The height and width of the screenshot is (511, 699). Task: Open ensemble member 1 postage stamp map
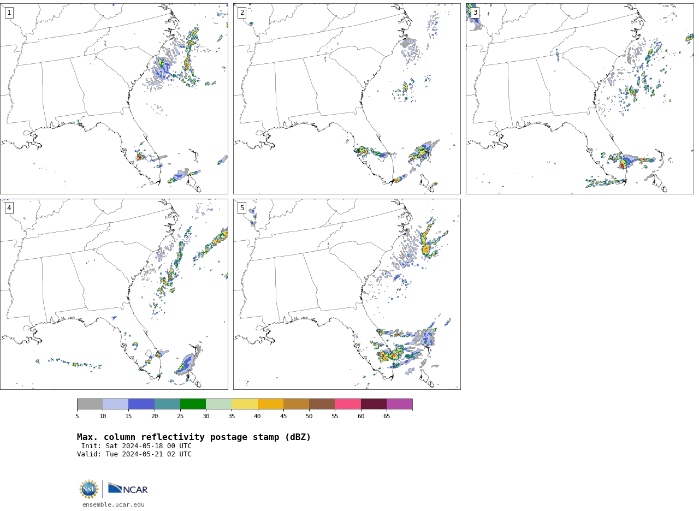pyautogui.click(x=114, y=99)
